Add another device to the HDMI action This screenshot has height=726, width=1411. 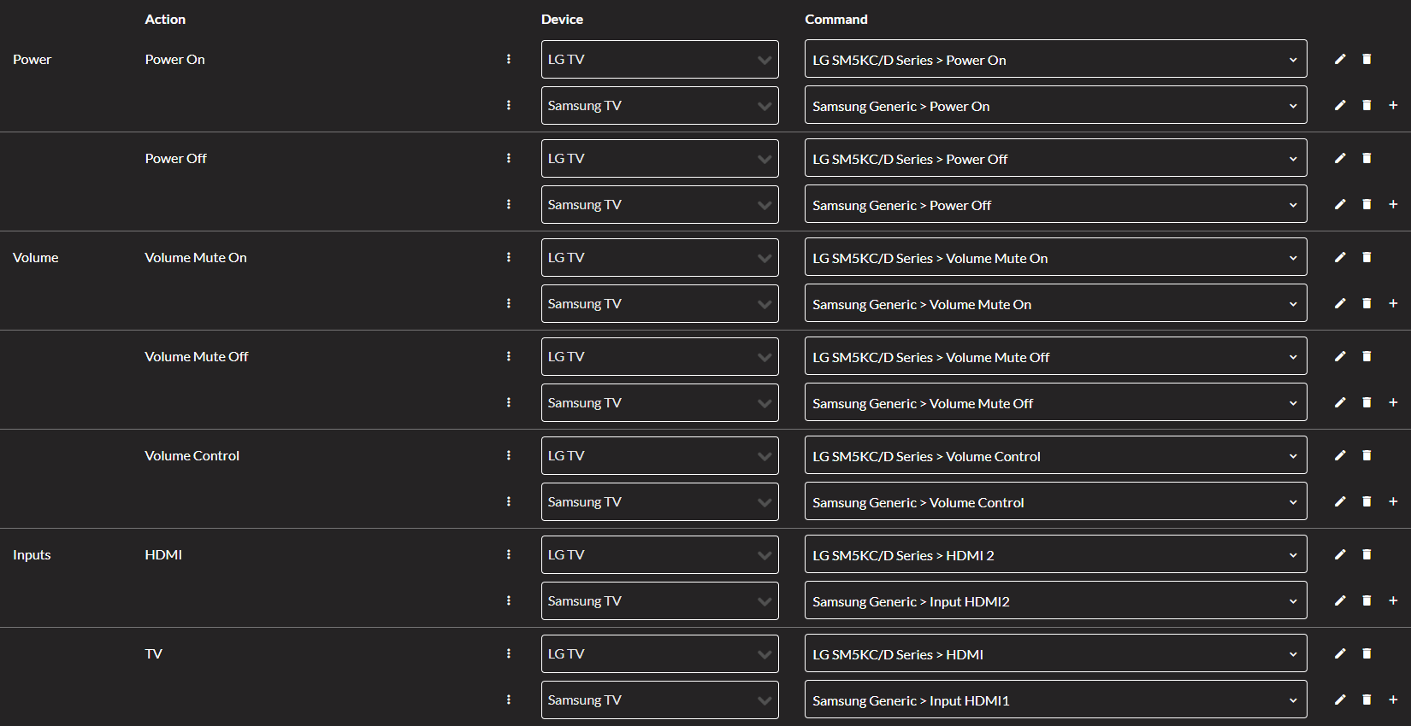pos(1393,600)
